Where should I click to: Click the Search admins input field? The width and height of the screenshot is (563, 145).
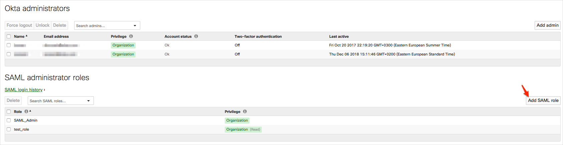[102, 26]
